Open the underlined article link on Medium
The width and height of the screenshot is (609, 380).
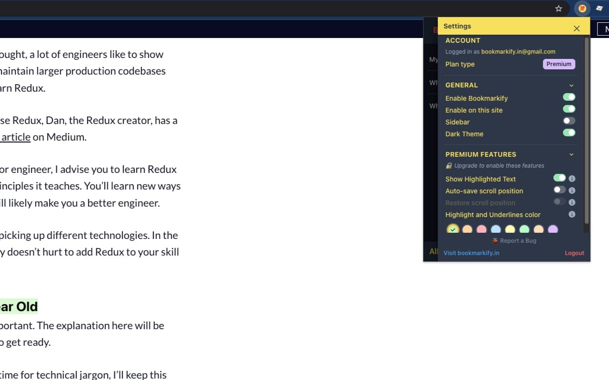[x=15, y=137]
